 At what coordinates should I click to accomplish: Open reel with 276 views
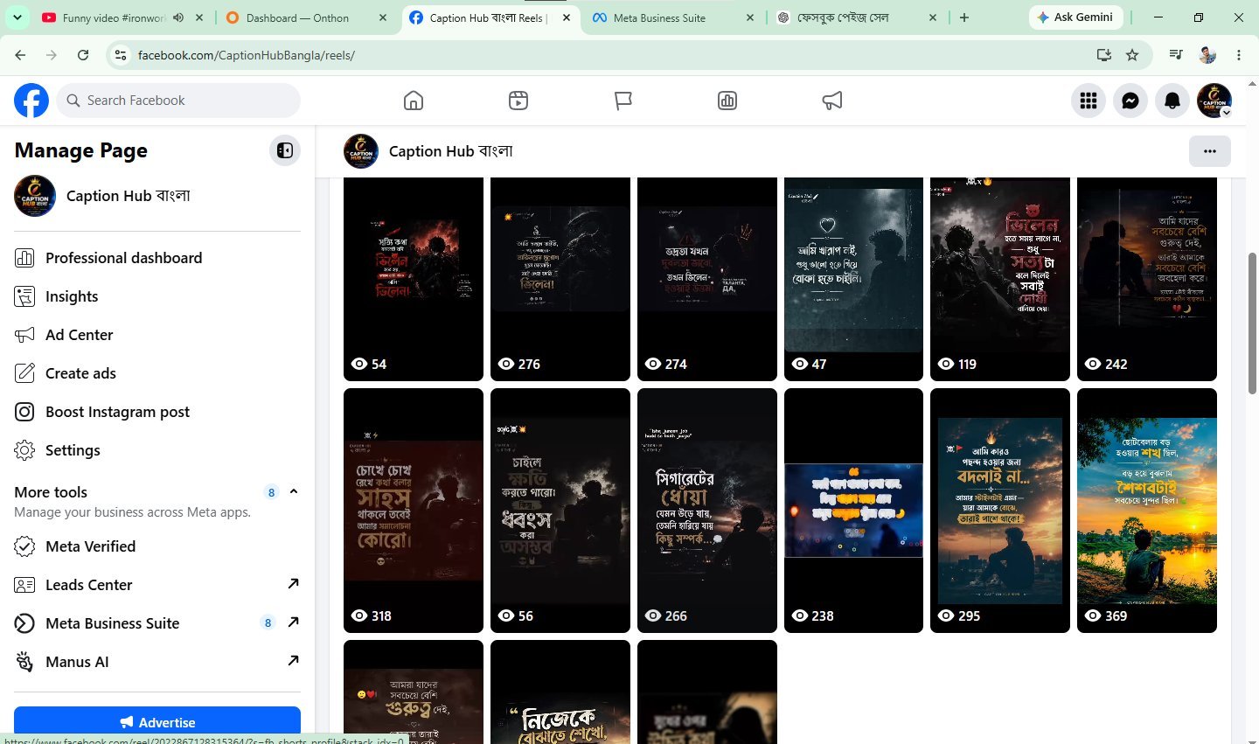[560, 279]
